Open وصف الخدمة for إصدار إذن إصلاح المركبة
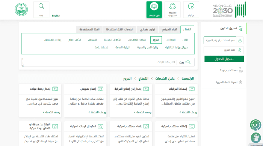This screenshot has height=146, width=263. (x=142, y=112)
